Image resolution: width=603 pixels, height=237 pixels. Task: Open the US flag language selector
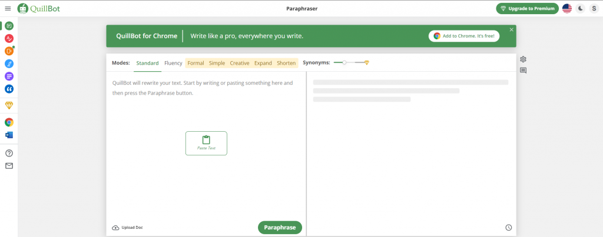pyautogui.click(x=567, y=8)
